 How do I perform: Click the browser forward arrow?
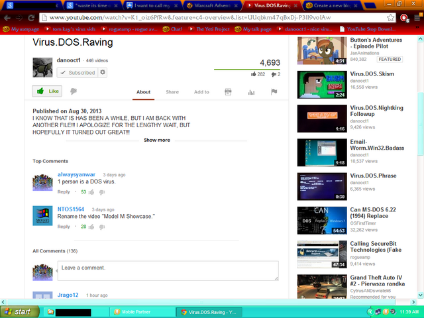(x=19, y=18)
